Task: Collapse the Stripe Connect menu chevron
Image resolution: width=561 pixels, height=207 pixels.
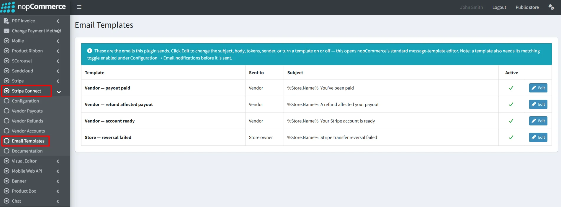Action: [59, 92]
